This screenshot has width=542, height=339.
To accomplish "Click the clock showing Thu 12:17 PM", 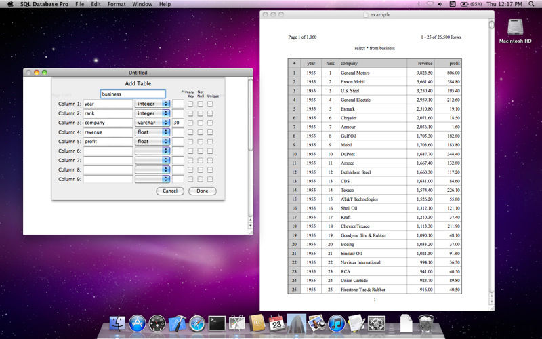I will (504, 4).
